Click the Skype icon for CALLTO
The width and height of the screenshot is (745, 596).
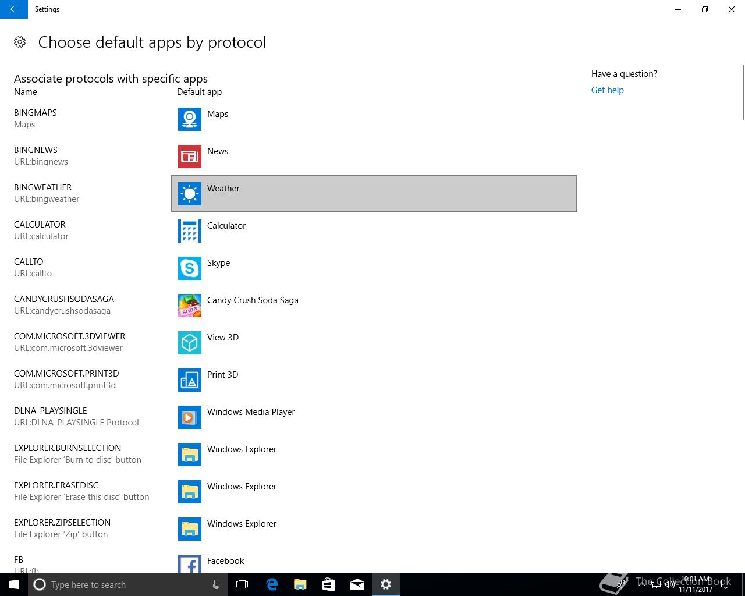pos(190,268)
